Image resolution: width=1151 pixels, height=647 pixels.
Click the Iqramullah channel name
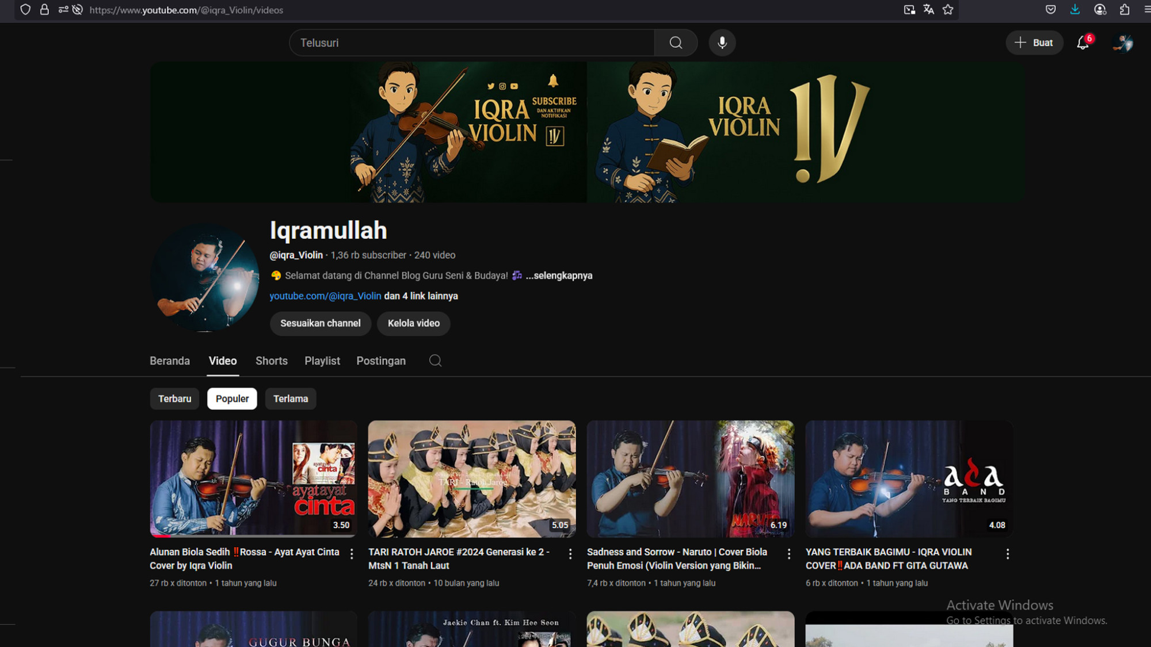pyautogui.click(x=328, y=231)
